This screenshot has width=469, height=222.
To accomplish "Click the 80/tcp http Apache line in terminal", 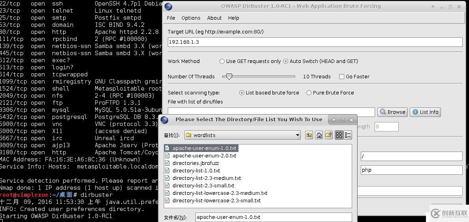I will (79, 32).
